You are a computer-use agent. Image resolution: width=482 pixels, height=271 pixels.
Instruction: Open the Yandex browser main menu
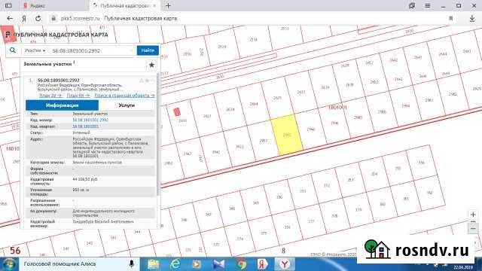428,5
